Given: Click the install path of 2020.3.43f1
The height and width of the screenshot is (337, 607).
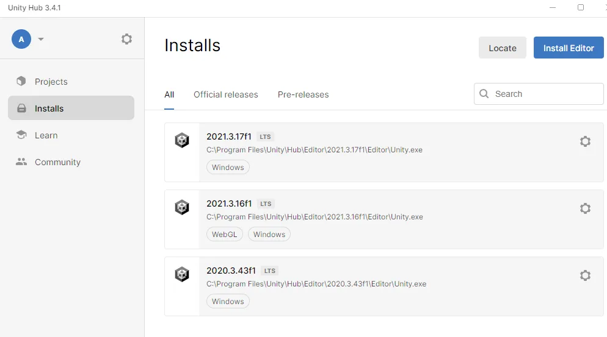Looking at the screenshot, I should click(x=316, y=283).
